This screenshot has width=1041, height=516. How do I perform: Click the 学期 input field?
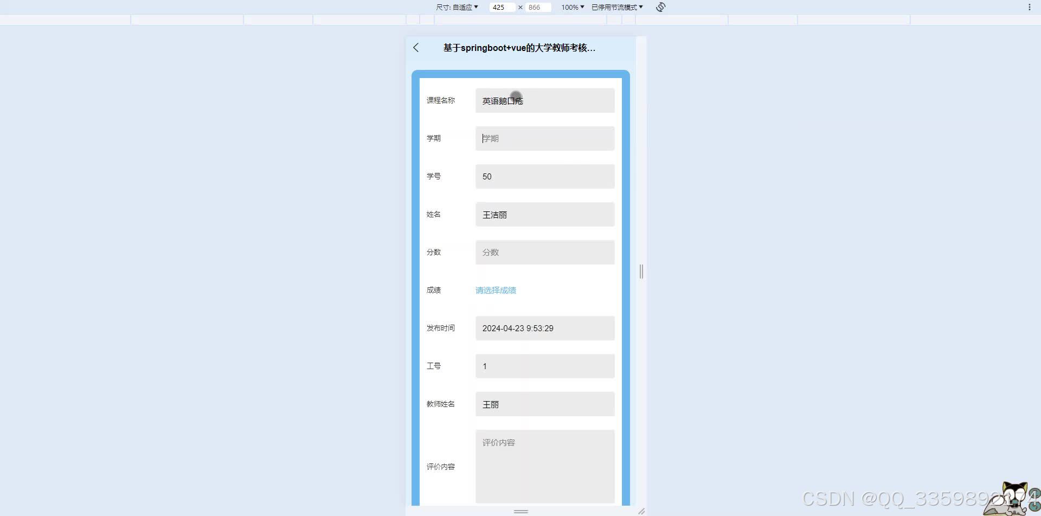click(545, 139)
